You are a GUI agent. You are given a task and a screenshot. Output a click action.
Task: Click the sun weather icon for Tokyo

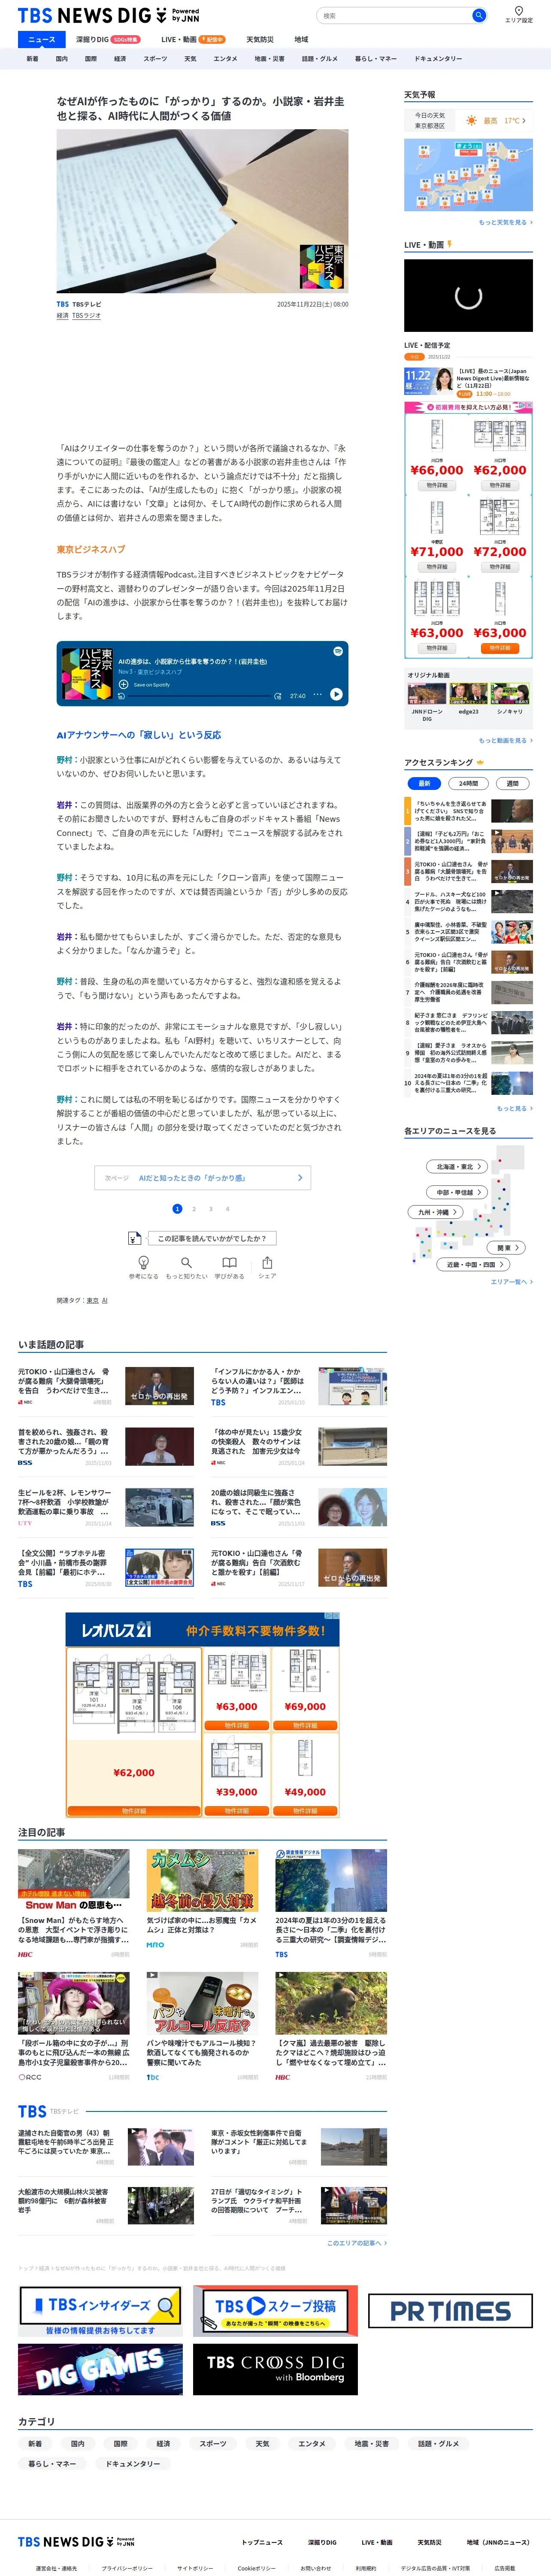(471, 121)
